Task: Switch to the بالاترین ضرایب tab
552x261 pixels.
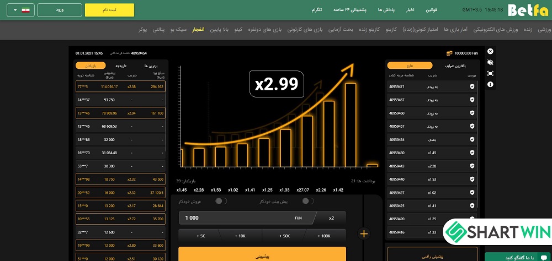Action: (455, 66)
